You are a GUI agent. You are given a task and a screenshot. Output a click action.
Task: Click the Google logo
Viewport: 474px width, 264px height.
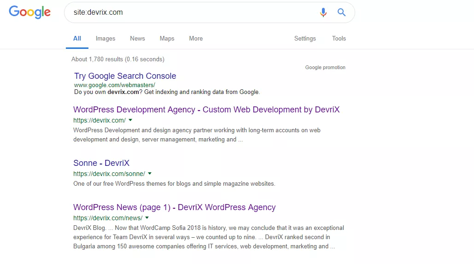click(29, 12)
